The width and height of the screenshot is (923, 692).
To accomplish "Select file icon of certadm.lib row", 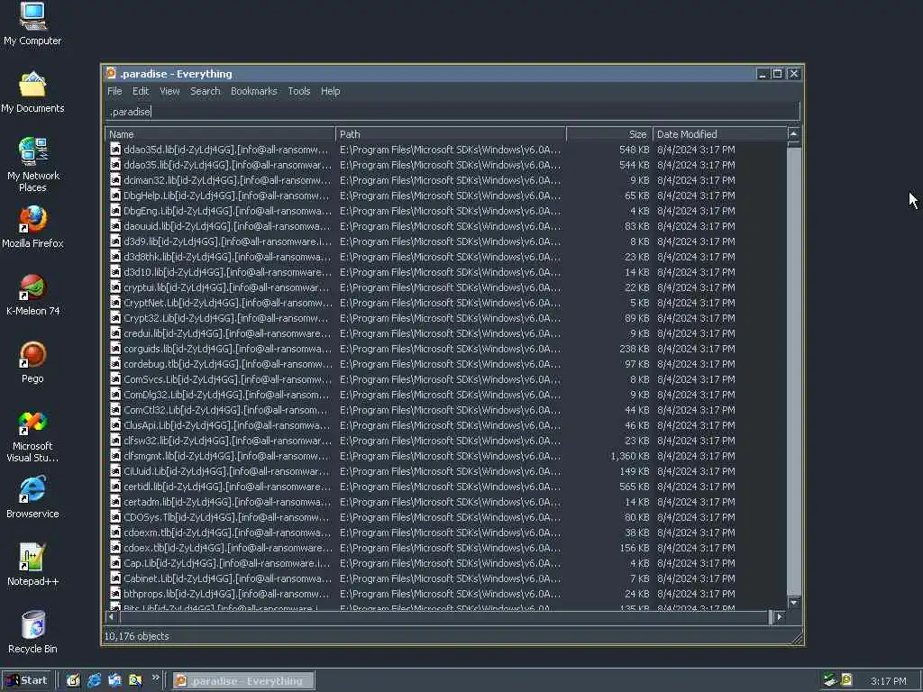I will (115, 501).
